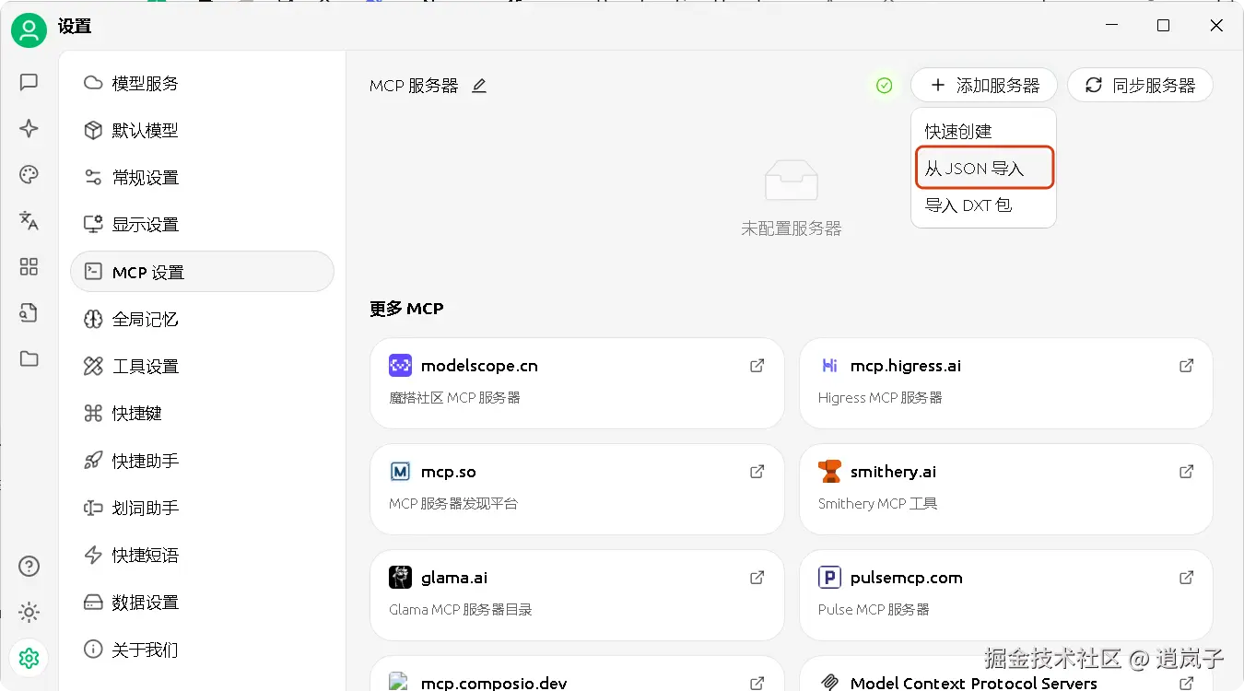Click the mcp.higress.ai Hi logo

pyautogui.click(x=829, y=366)
